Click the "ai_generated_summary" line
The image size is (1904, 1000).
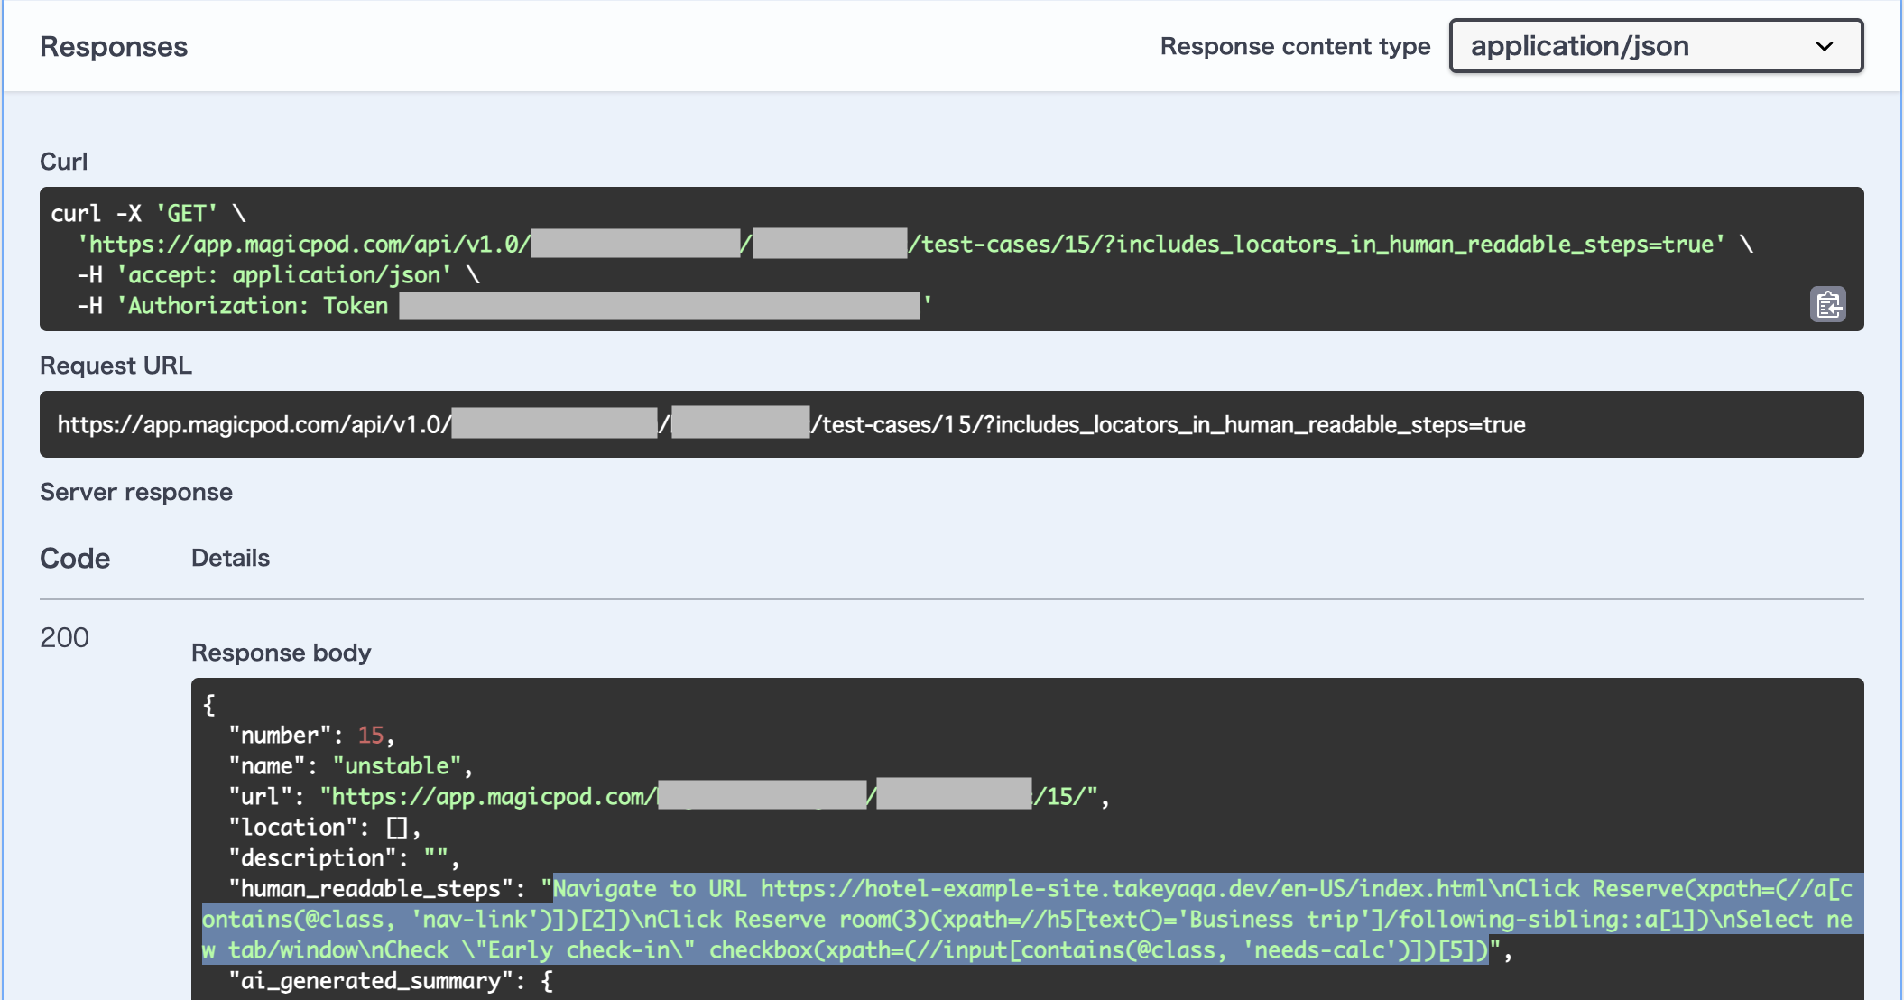click(x=391, y=981)
